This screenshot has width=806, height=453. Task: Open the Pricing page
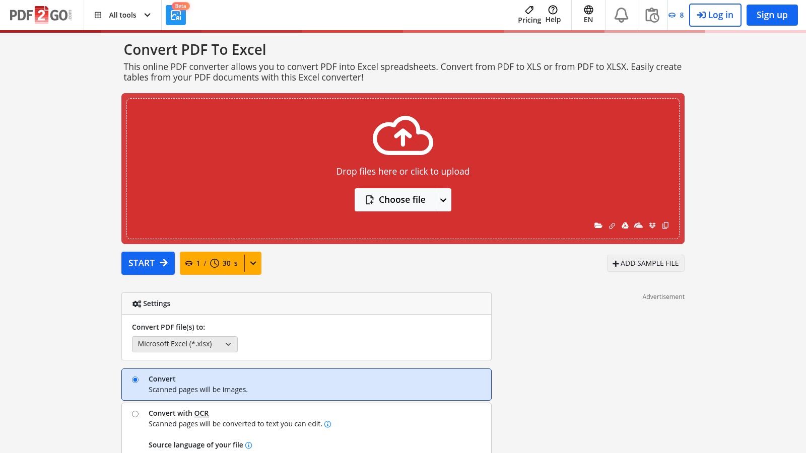529,15
